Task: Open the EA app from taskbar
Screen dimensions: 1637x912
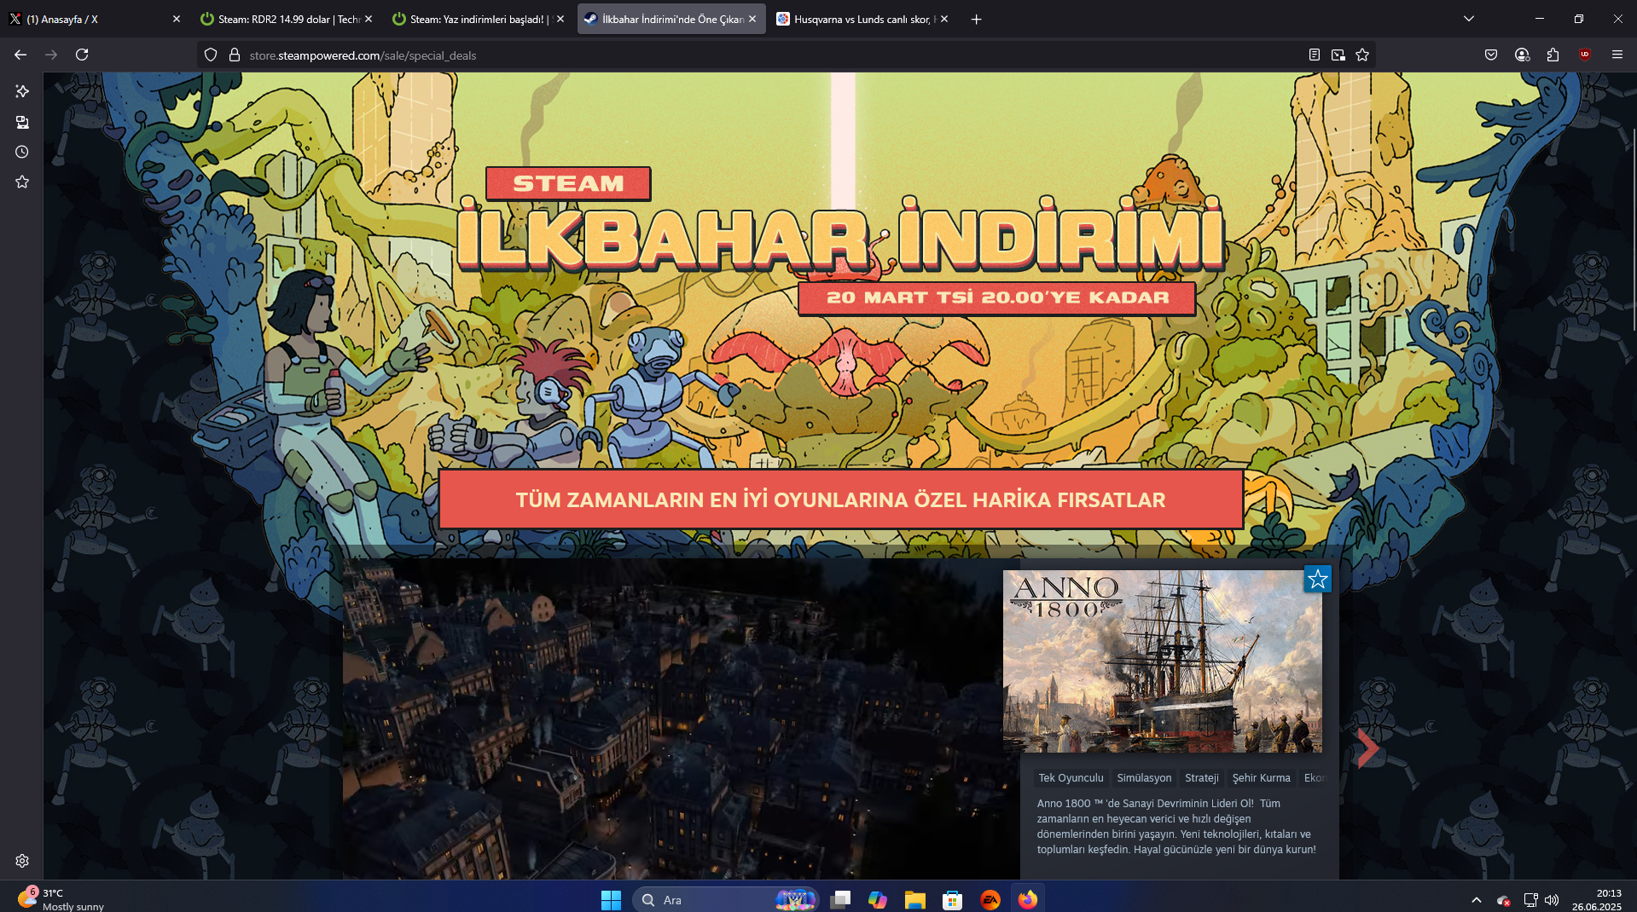Action: (x=990, y=900)
